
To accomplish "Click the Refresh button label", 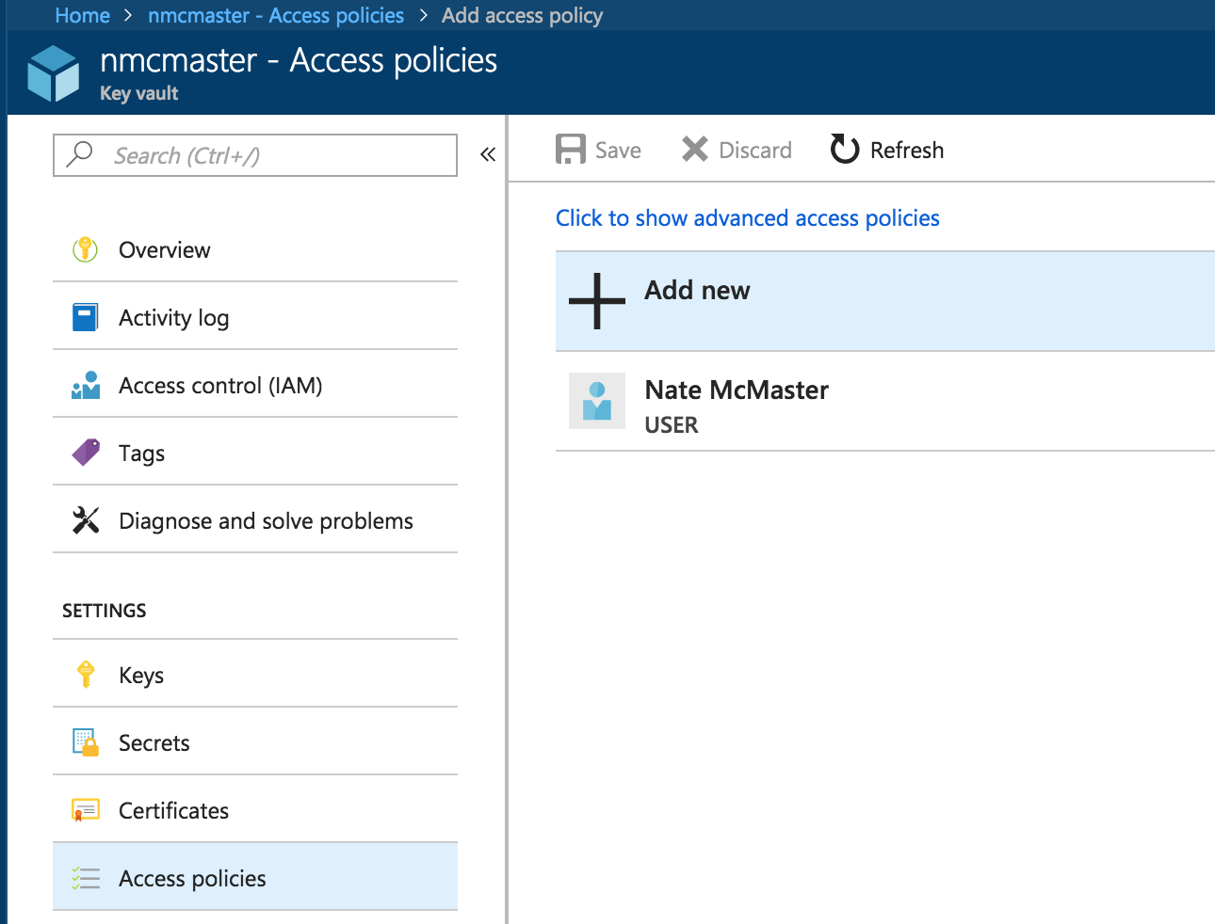I will point(907,151).
